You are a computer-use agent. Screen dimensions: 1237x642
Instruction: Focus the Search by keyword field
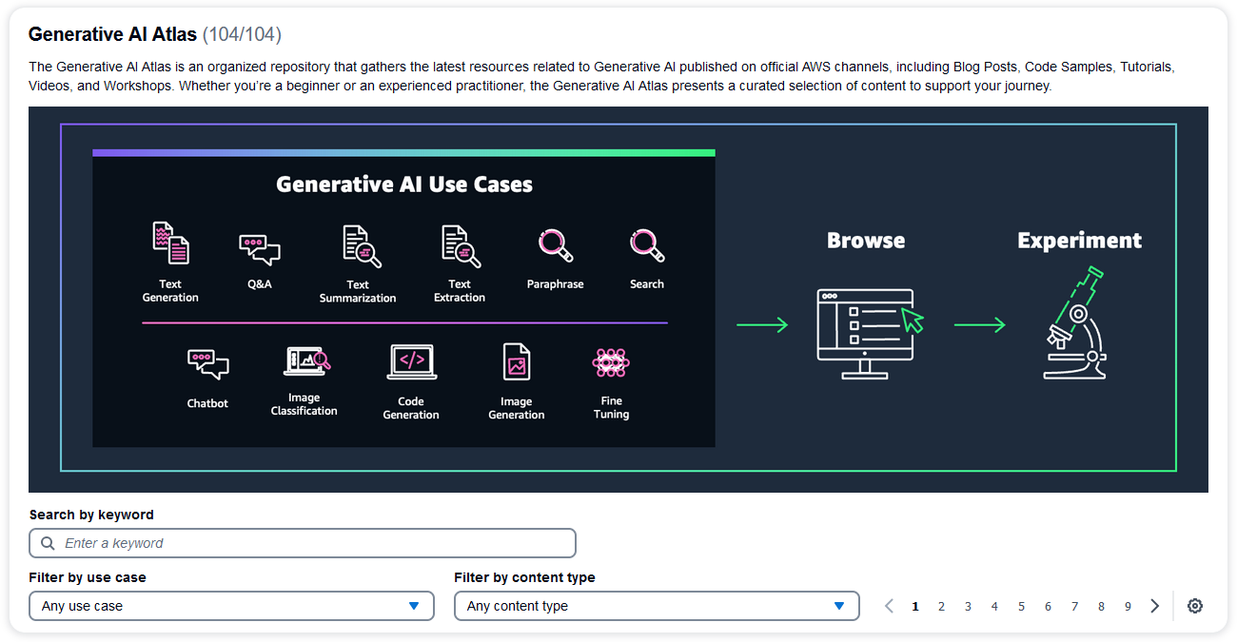click(303, 543)
